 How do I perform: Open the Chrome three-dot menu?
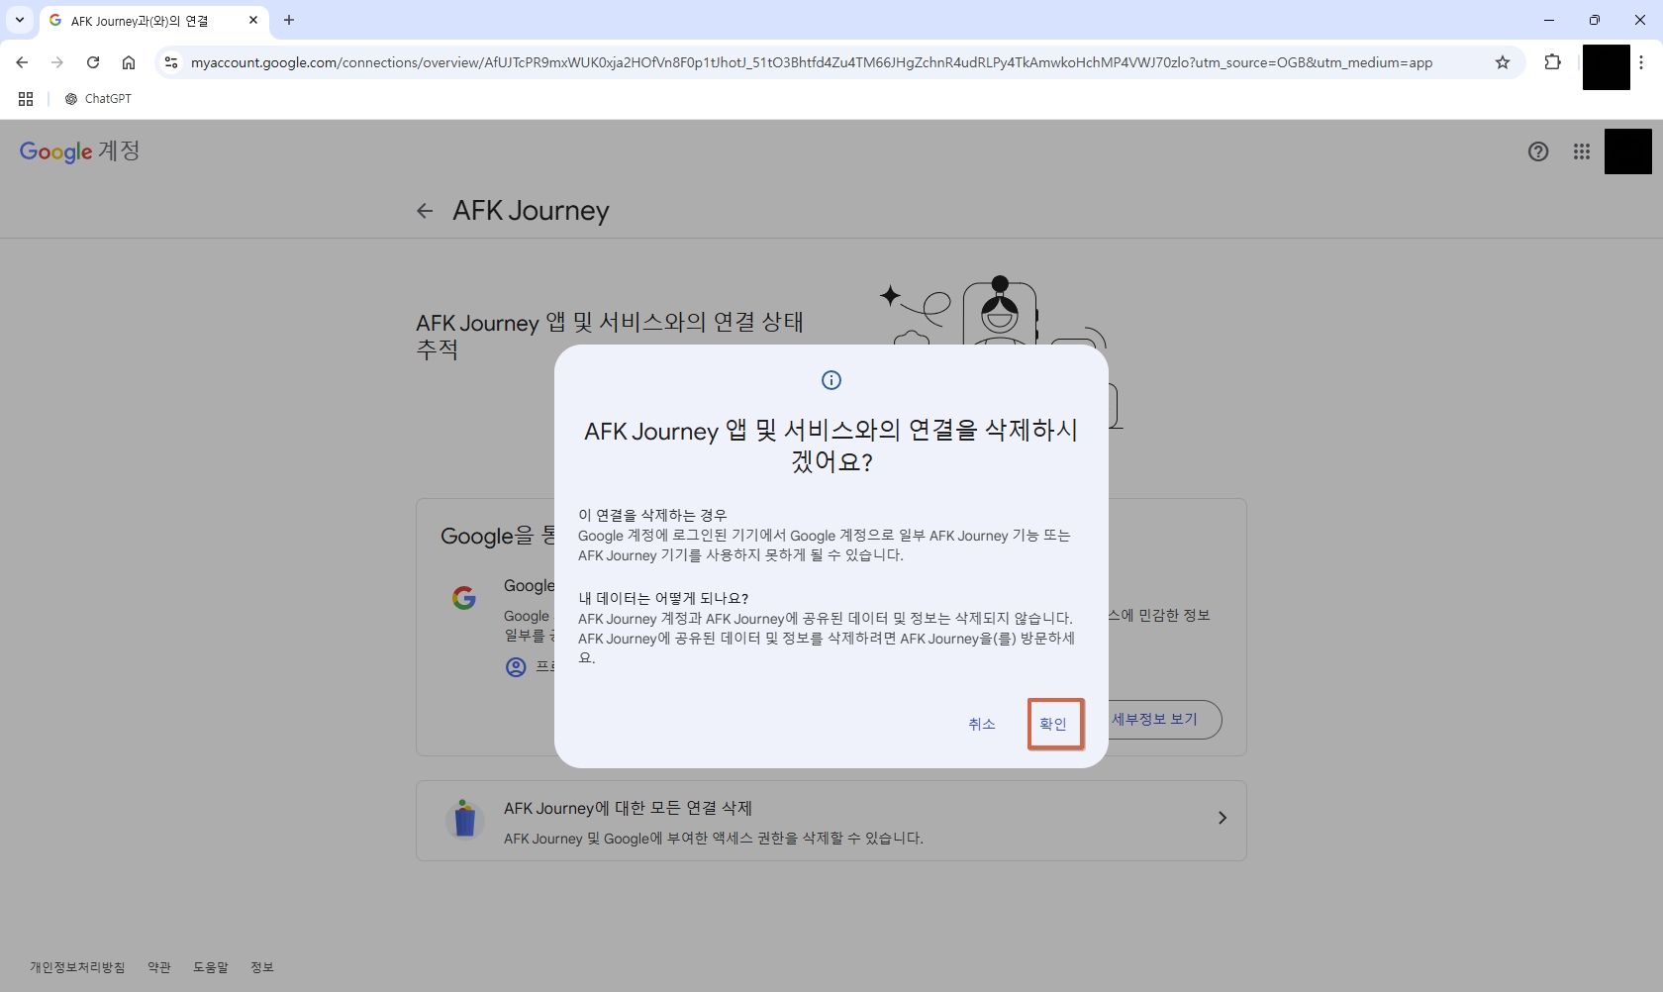tap(1642, 62)
